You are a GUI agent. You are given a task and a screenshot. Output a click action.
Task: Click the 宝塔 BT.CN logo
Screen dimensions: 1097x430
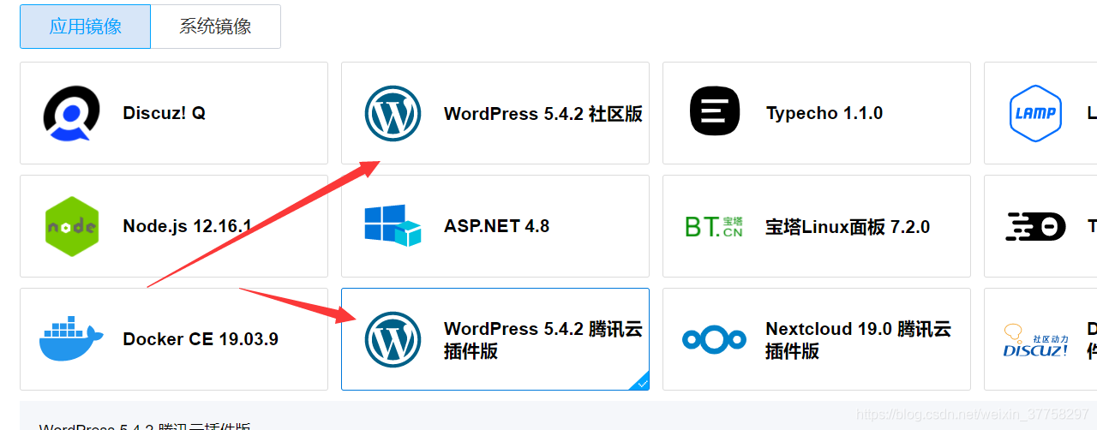point(714,226)
